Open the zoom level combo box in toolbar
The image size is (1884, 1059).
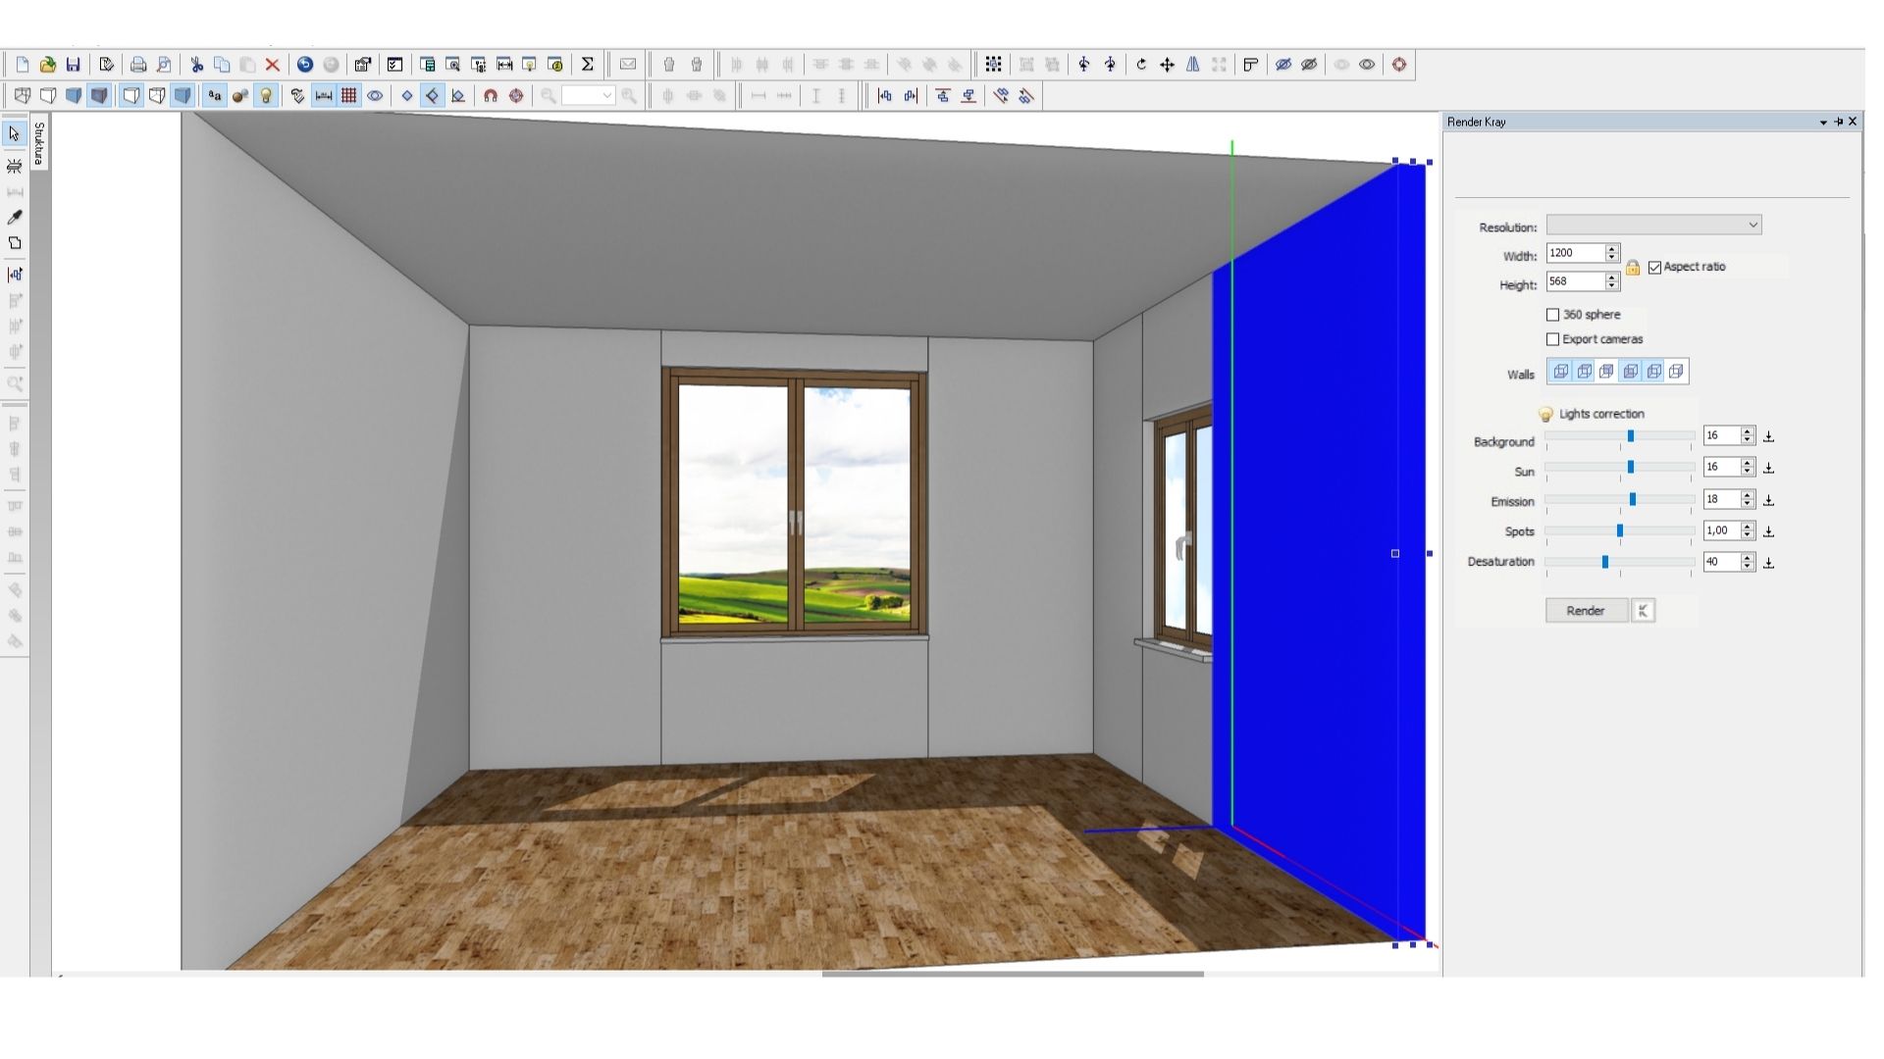(x=607, y=95)
